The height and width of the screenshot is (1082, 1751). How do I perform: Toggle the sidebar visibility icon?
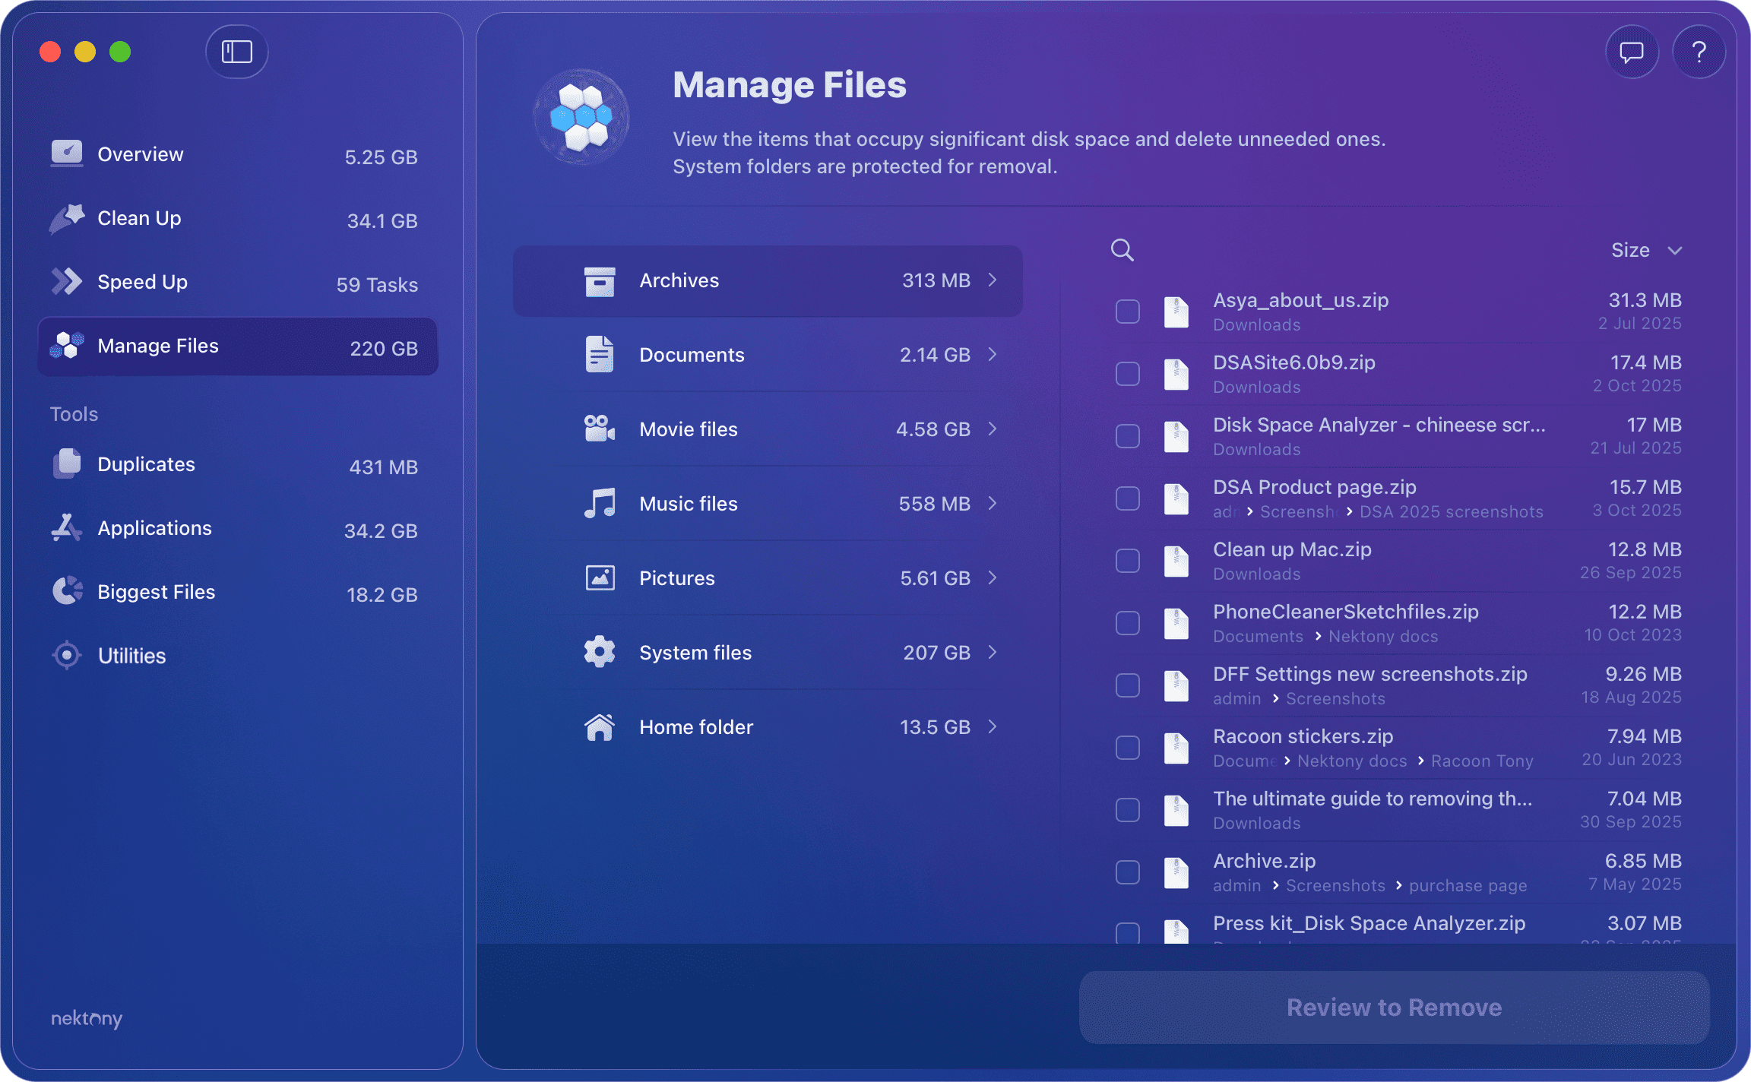coord(236,52)
